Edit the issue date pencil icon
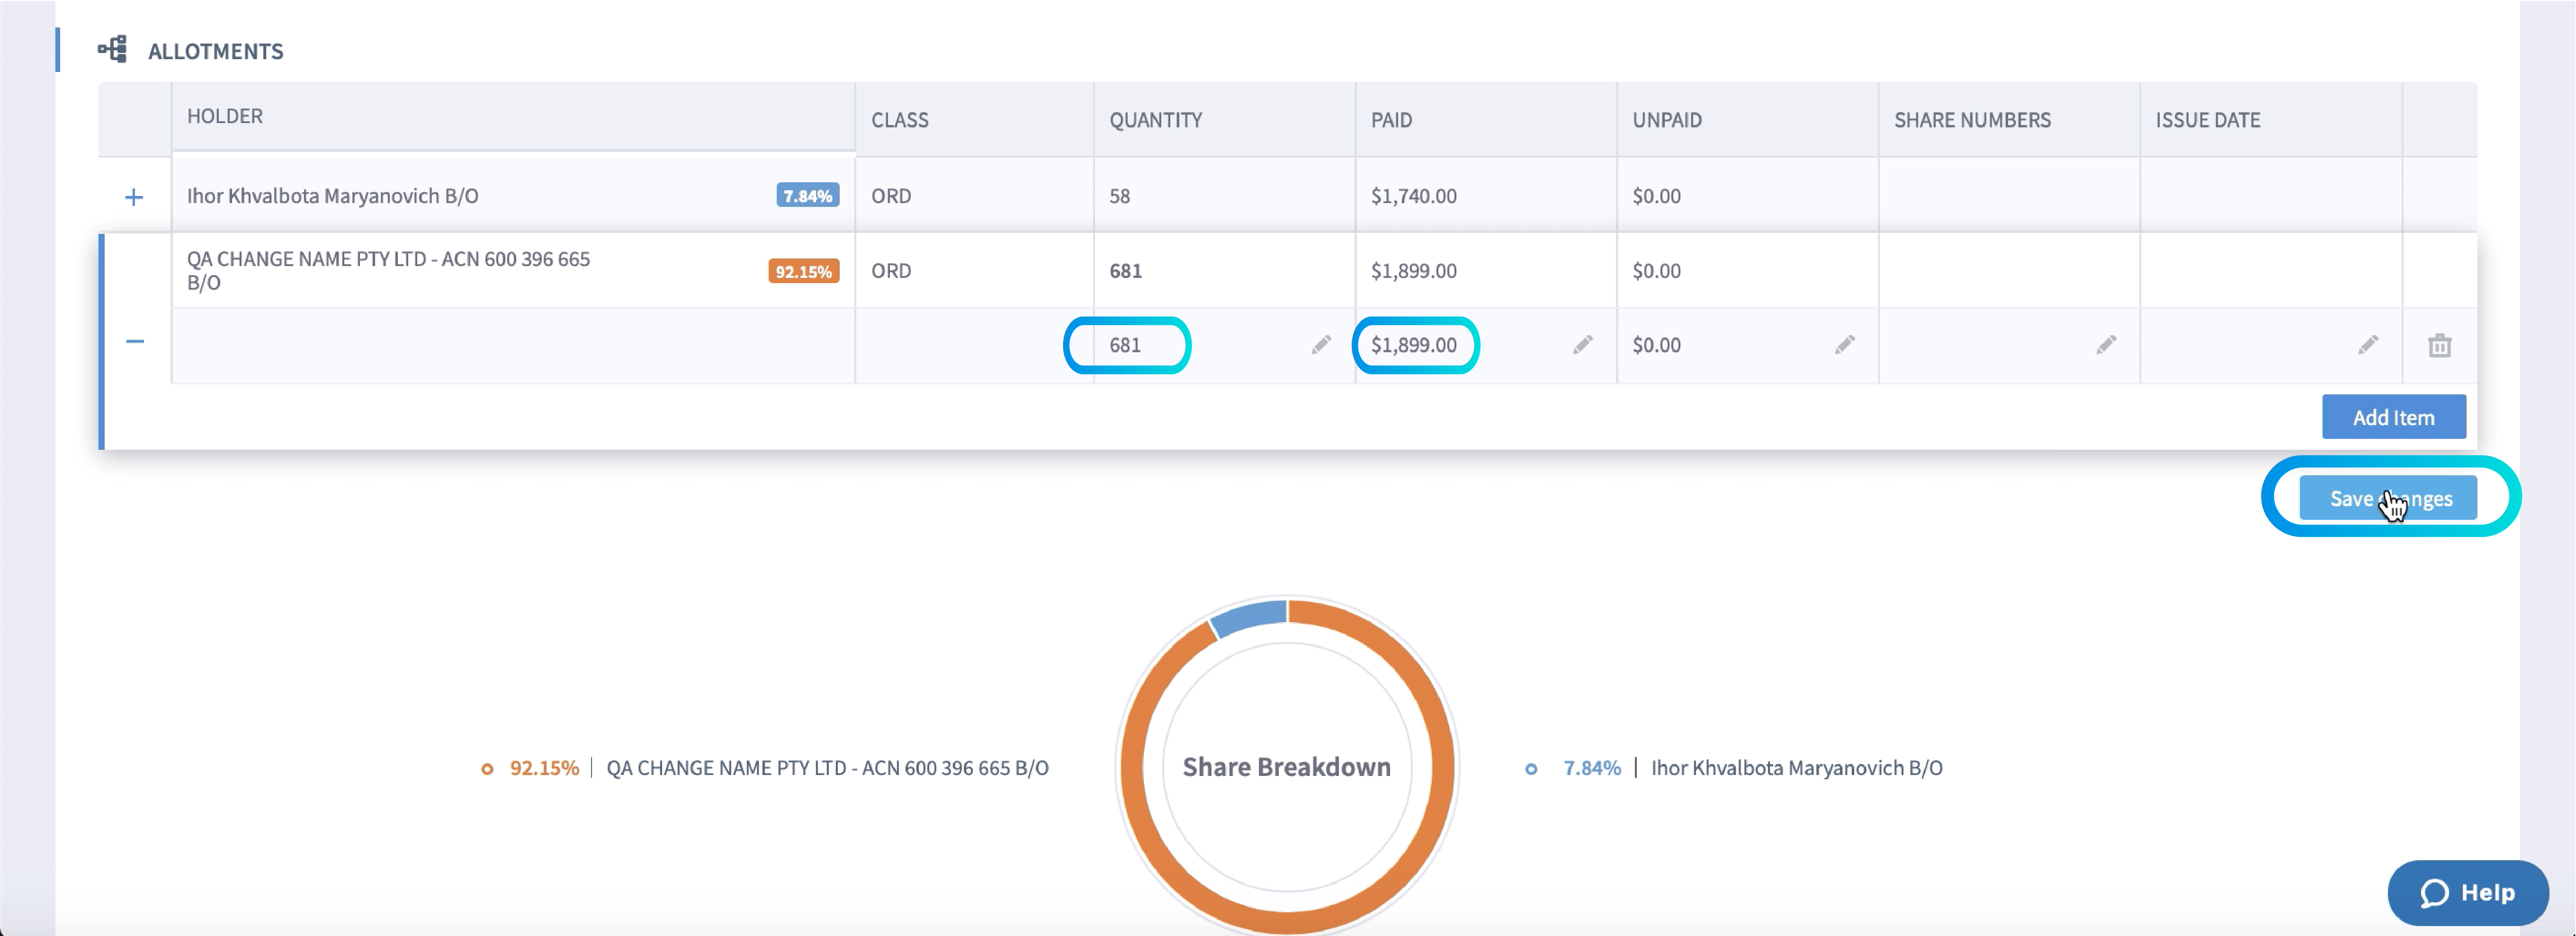This screenshot has height=936, width=2576. [2368, 345]
